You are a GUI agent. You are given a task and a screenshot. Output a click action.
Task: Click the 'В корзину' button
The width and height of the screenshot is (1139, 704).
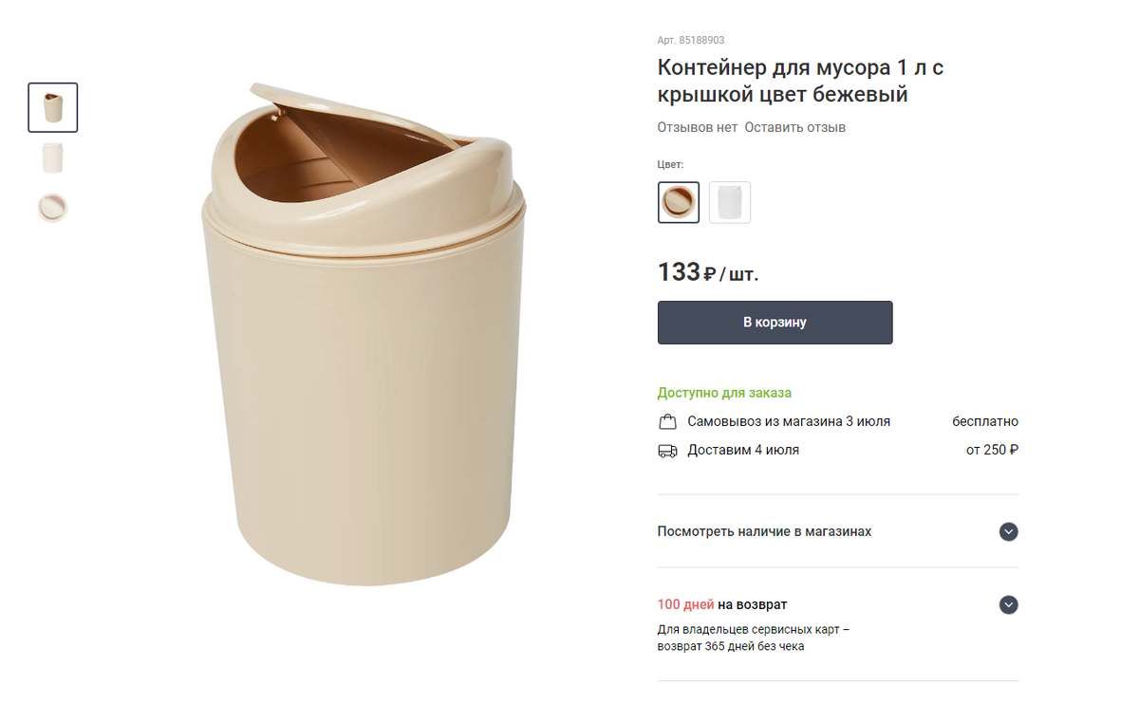click(x=775, y=322)
